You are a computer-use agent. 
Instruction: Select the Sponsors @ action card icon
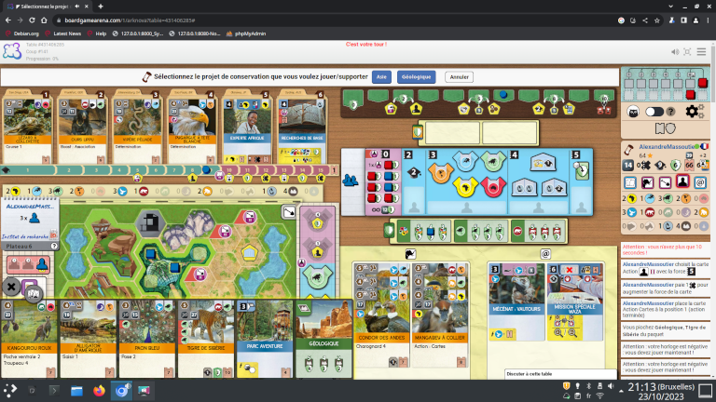[699, 182]
